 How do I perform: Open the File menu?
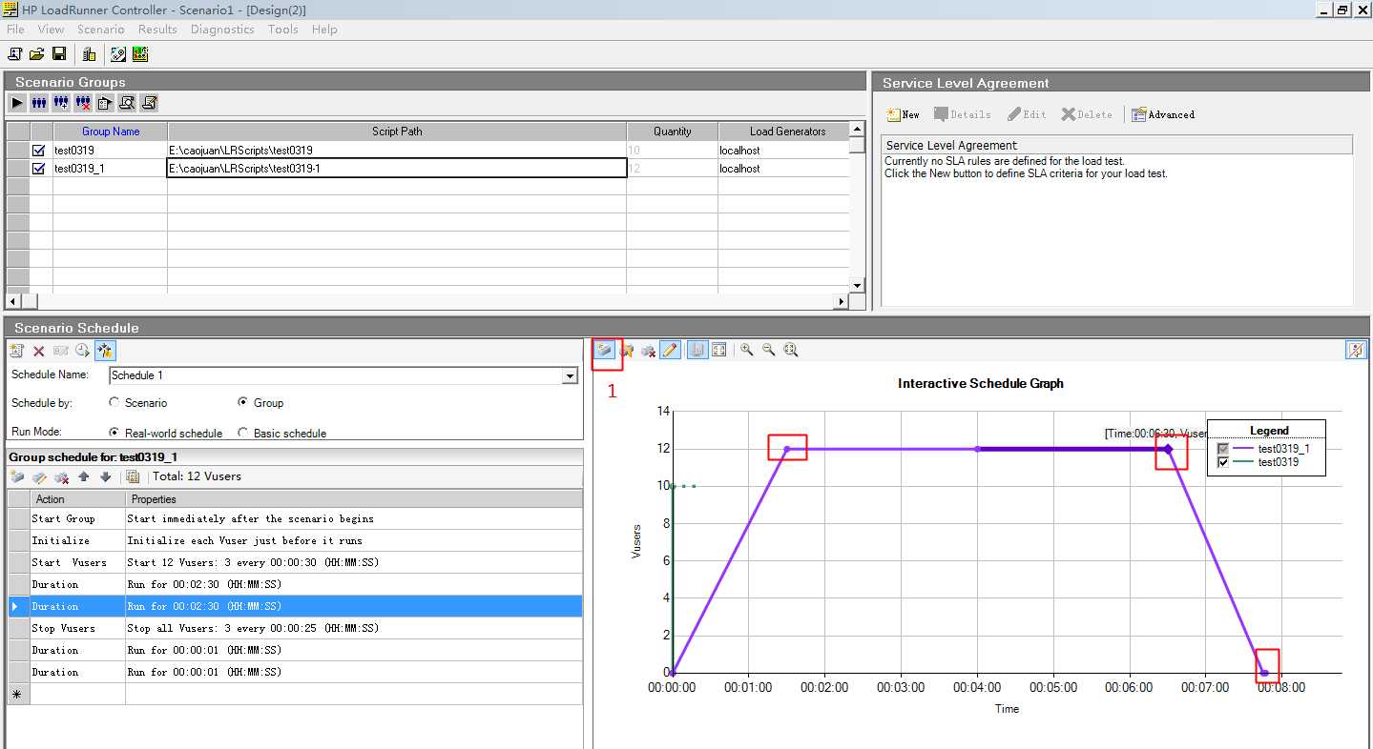pyautogui.click(x=15, y=30)
